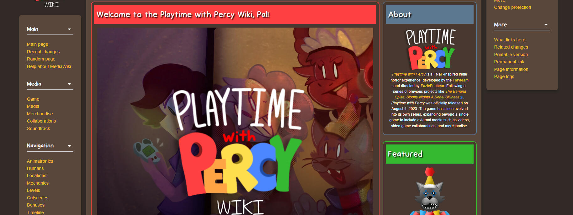Image resolution: width=573 pixels, height=215 pixels.
Task: Open Help about MediaWiki
Action: tap(49, 66)
